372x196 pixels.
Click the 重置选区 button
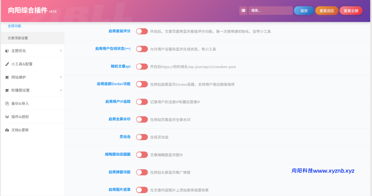coord(327,11)
